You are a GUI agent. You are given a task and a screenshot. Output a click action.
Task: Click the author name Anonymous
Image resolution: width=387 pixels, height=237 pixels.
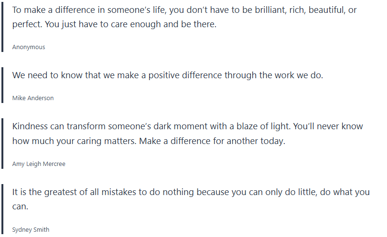pos(29,47)
